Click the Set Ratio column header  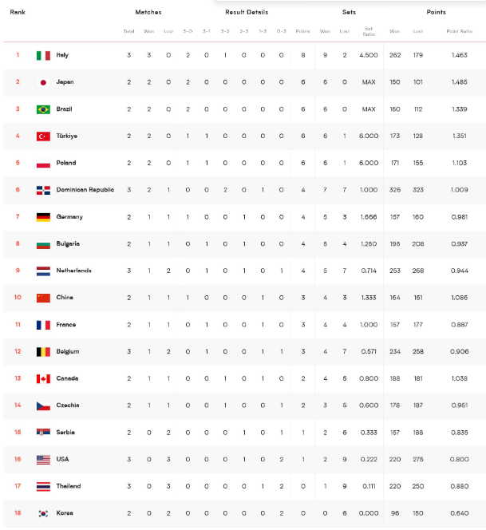369,31
